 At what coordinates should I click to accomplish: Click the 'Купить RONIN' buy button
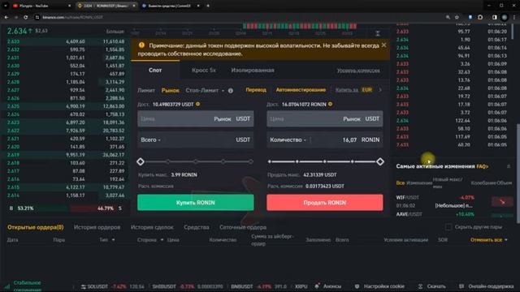[x=196, y=202]
